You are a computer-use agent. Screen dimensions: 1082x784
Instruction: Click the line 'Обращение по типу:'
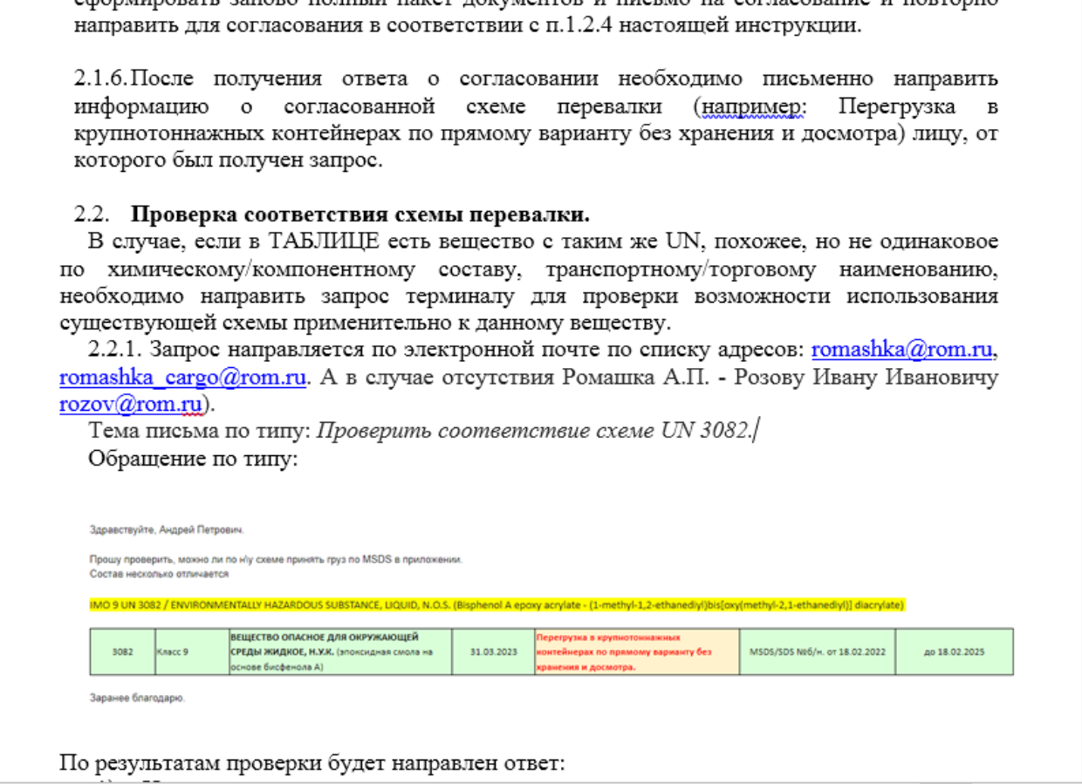pyautogui.click(x=194, y=458)
